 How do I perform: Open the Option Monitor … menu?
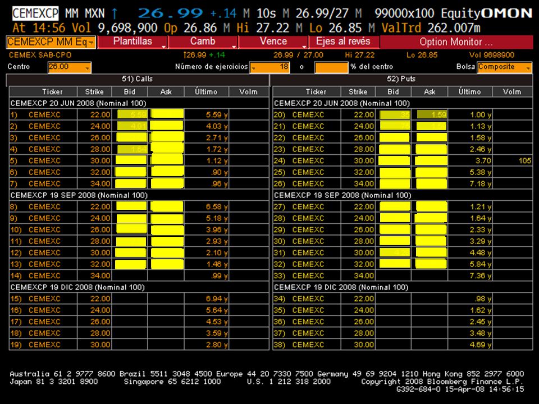pyautogui.click(x=456, y=42)
